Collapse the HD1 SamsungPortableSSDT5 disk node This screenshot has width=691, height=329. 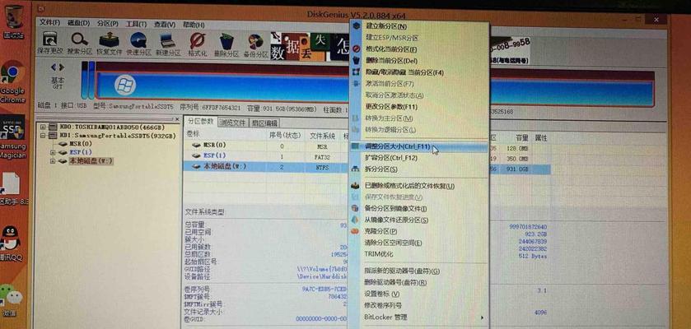(43, 136)
